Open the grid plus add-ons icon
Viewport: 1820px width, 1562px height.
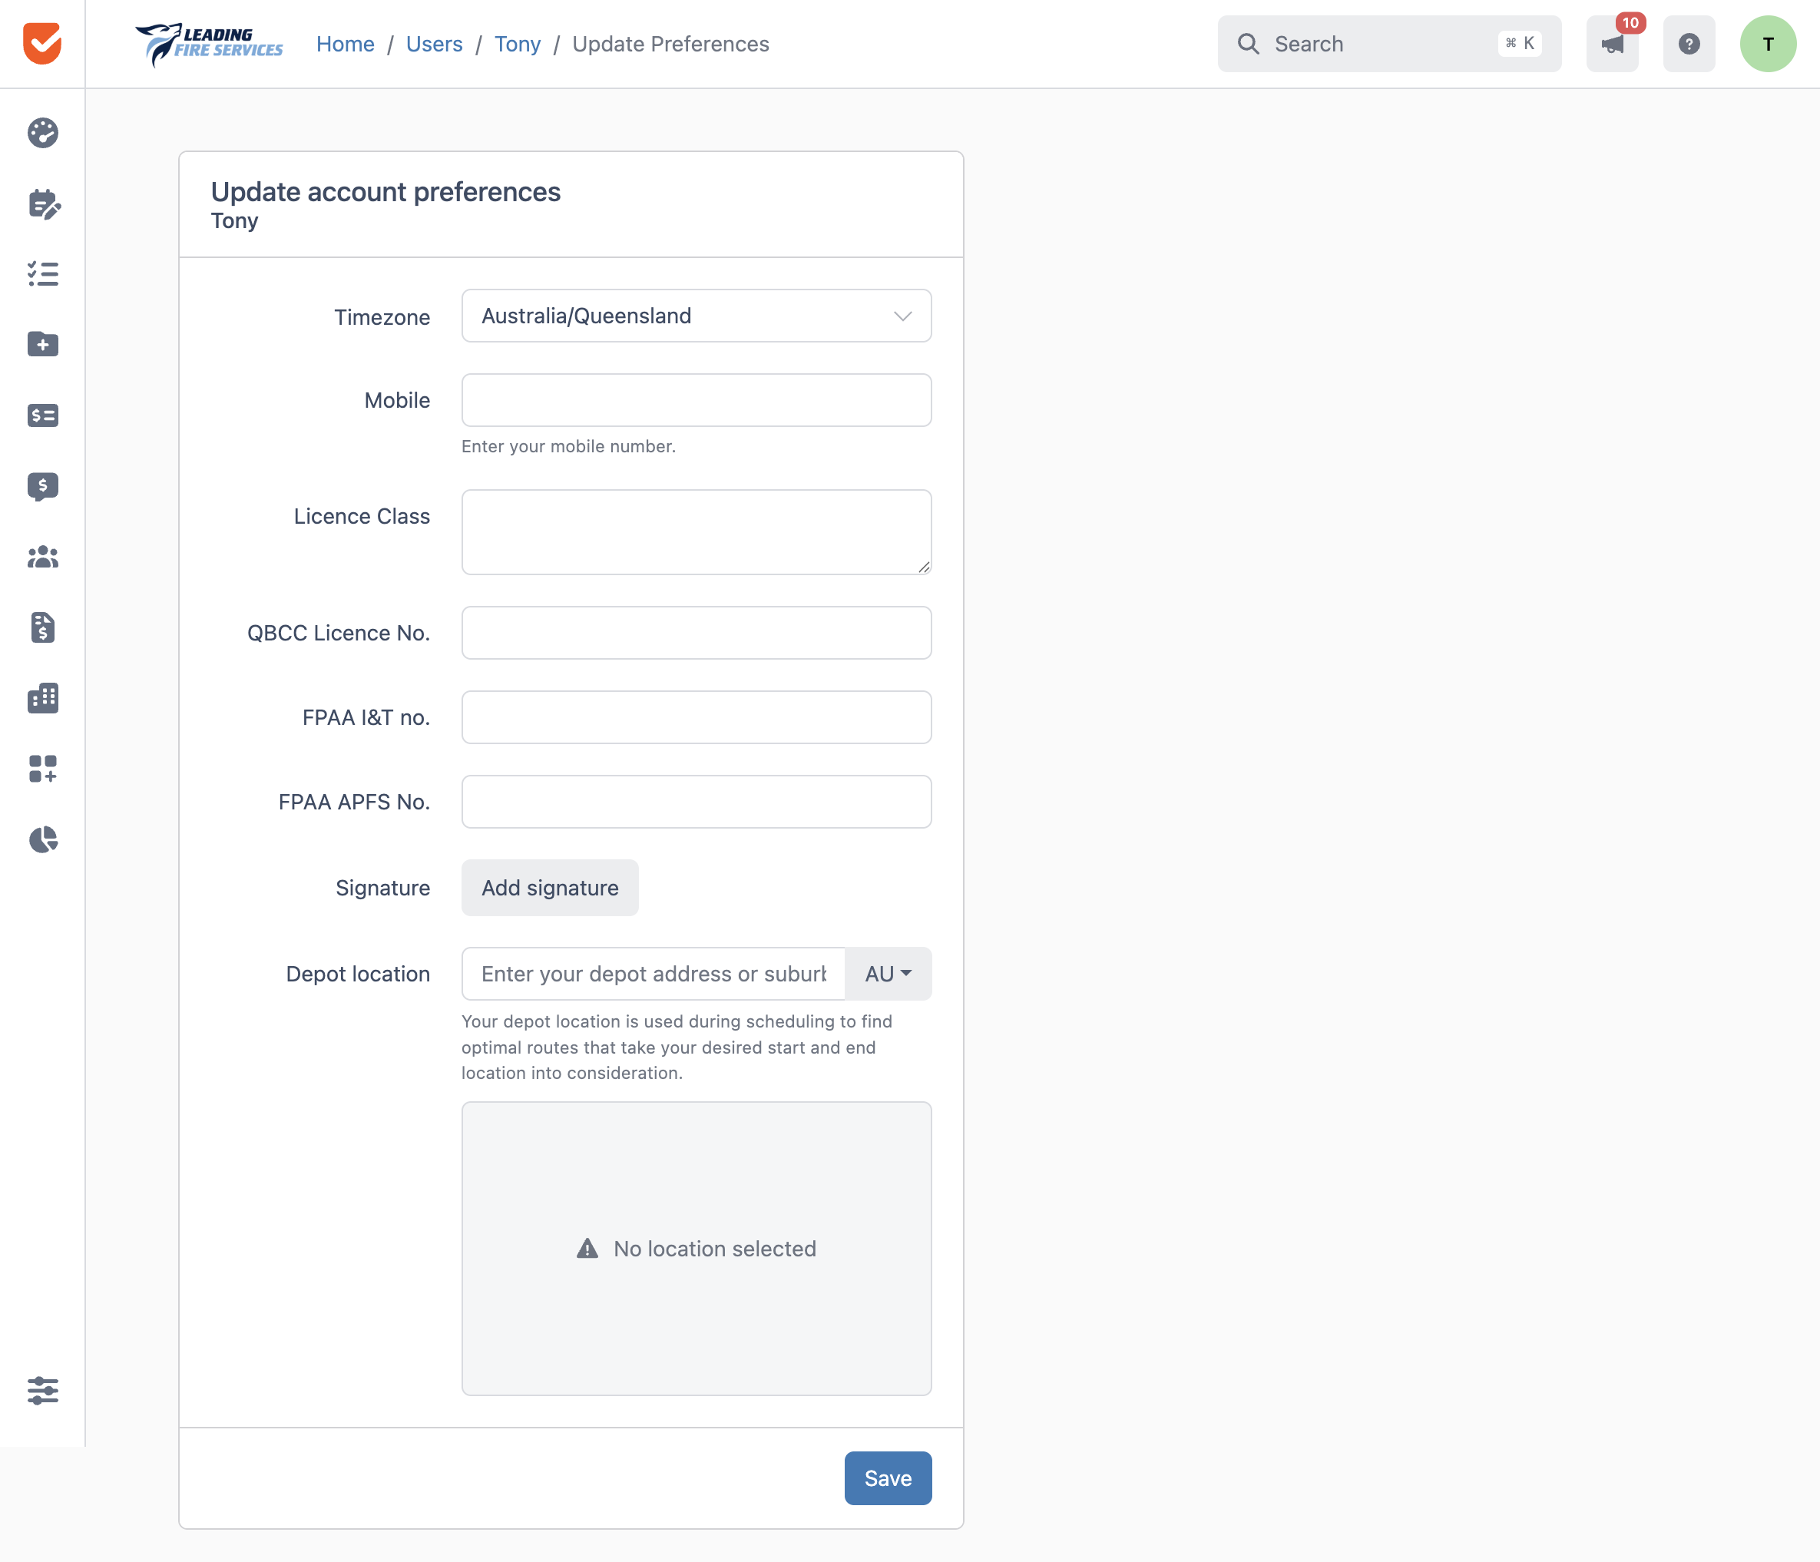tap(42, 769)
